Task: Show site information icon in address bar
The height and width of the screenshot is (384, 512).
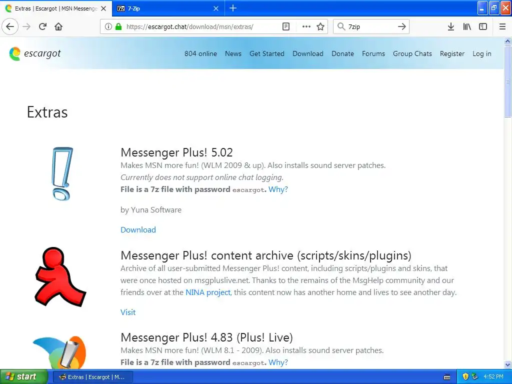Action: coord(108,26)
